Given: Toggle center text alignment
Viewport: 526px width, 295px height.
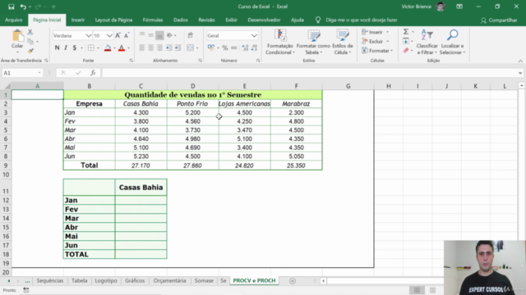Looking at the screenshot, I should (151, 48).
